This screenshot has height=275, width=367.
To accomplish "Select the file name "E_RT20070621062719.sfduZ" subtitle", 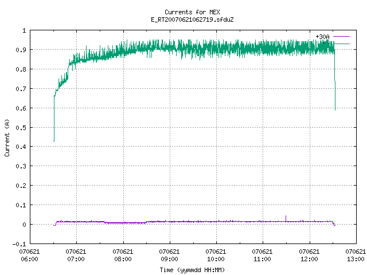I will click(192, 19).
